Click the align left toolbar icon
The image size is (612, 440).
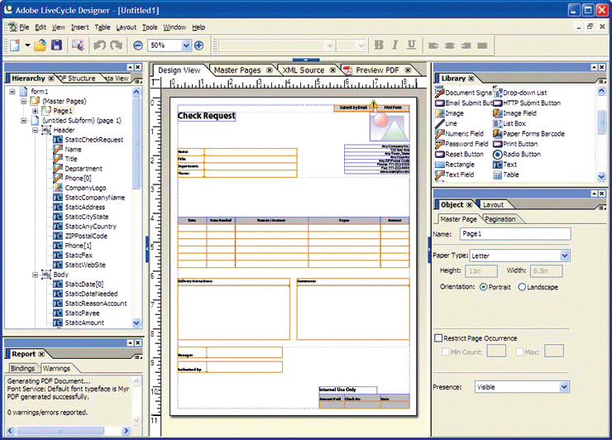click(433, 45)
